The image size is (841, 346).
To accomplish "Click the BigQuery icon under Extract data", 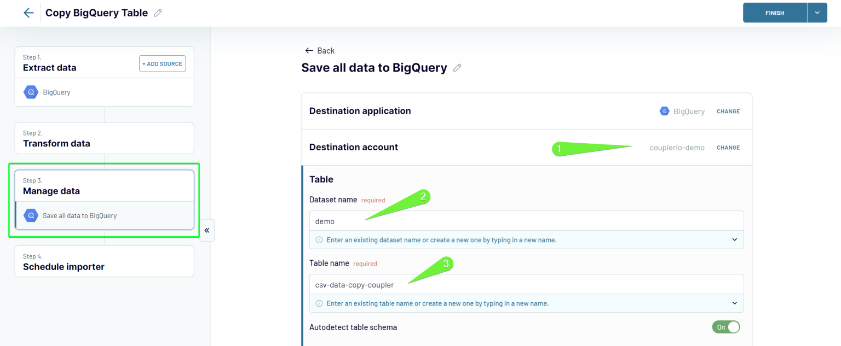I will (32, 92).
